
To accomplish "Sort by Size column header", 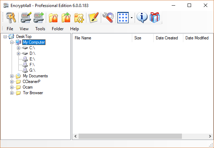I will click(143, 38).
